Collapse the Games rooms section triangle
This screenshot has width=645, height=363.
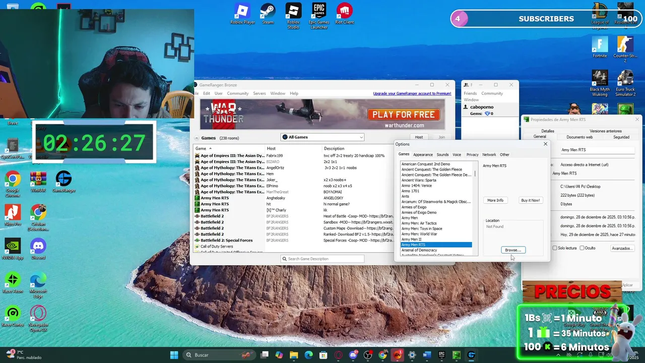pyautogui.click(x=197, y=138)
